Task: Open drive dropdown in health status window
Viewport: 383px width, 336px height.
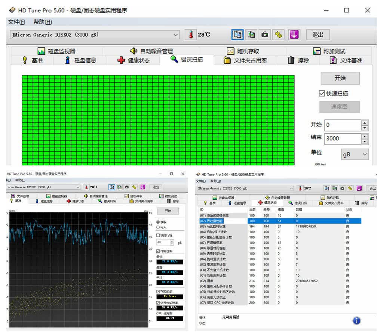Action: coord(245,189)
